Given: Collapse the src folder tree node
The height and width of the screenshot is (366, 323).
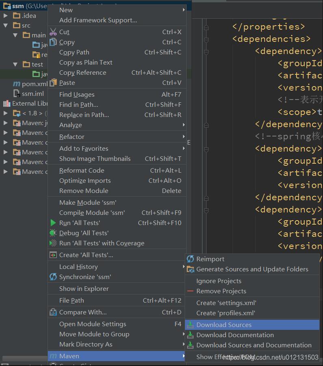Looking at the screenshot, I should [6, 25].
